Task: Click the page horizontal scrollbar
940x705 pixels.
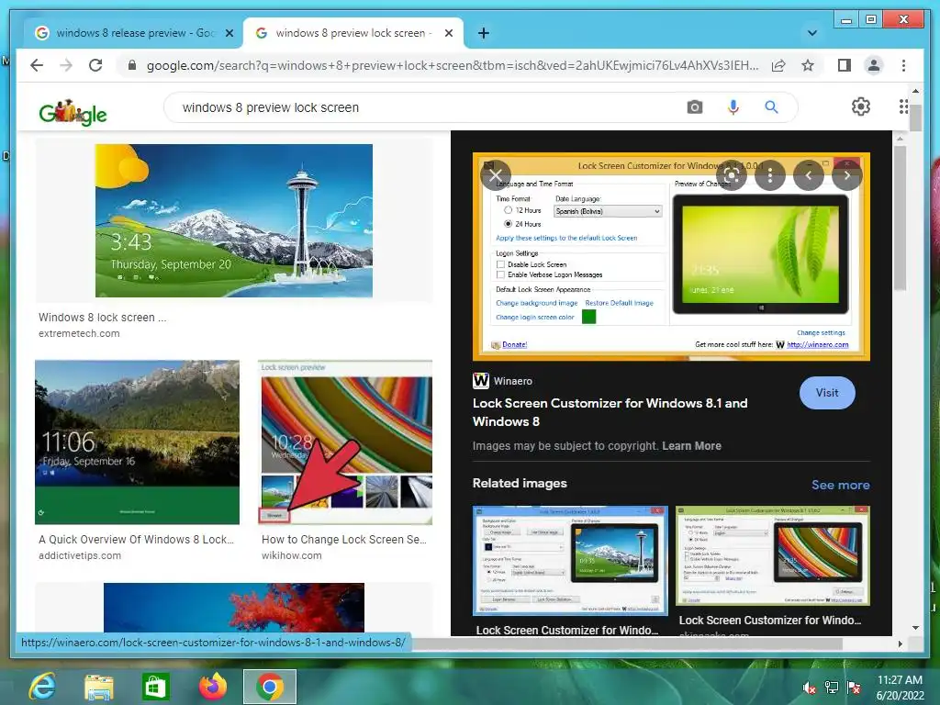Action: point(626,643)
